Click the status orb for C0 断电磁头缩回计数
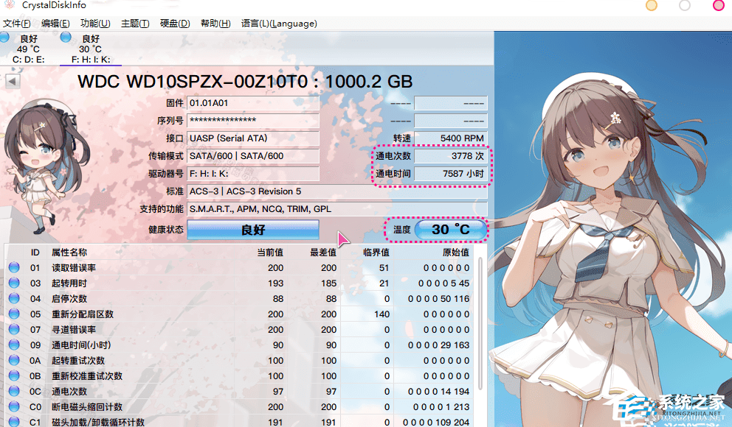The width and height of the screenshot is (732, 427). click(x=14, y=407)
